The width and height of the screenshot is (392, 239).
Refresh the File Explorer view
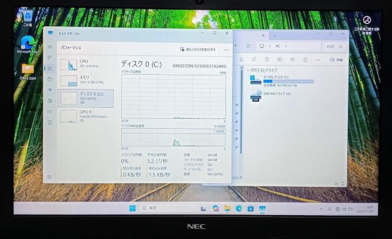tap(248, 46)
